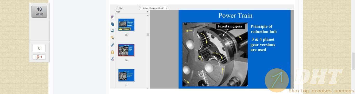Open the Security lock icon

pos(113,52)
